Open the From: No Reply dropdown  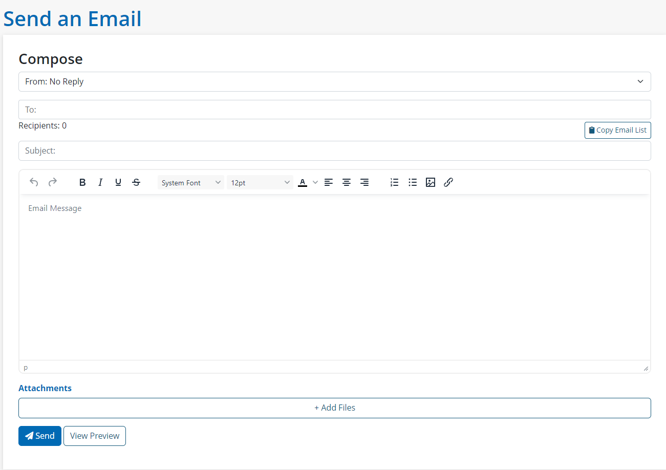point(334,81)
